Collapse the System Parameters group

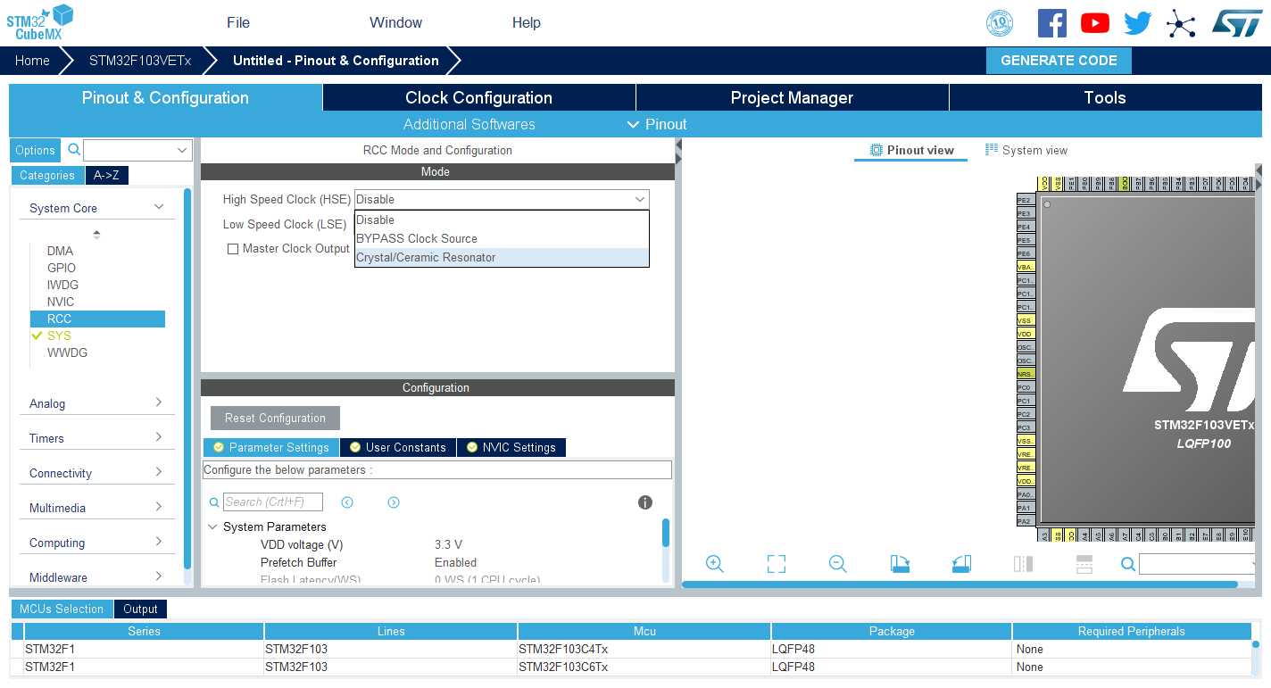pyautogui.click(x=212, y=526)
